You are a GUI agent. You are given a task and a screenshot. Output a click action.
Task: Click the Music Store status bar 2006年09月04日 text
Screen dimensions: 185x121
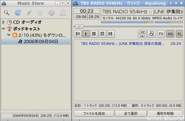point(41,116)
